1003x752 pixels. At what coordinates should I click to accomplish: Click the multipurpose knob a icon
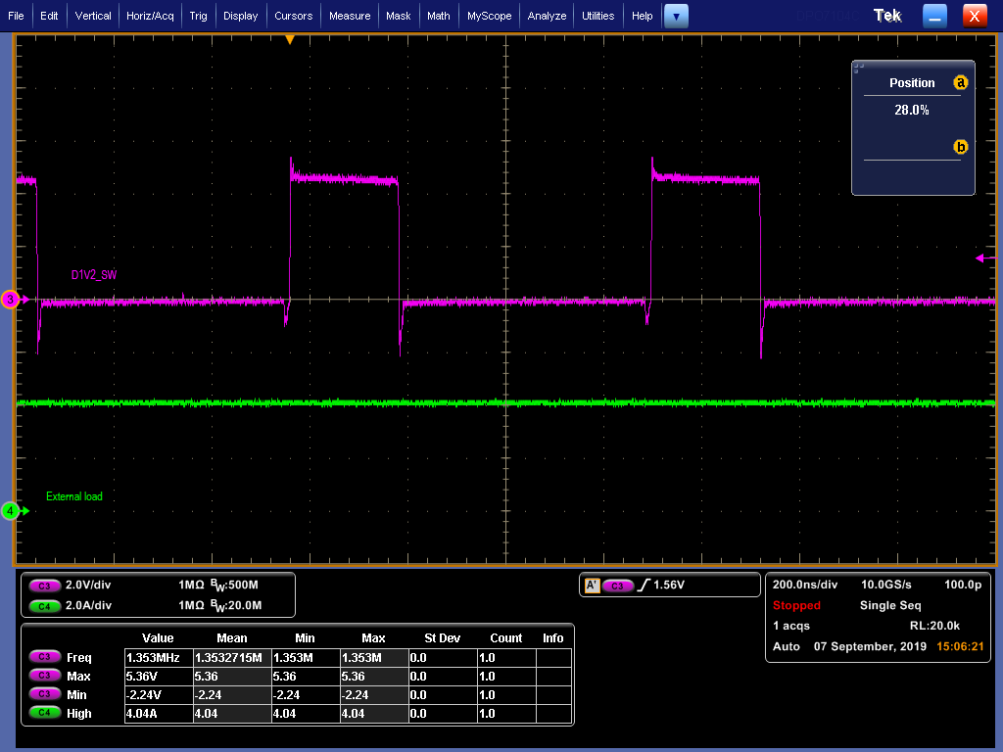(961, 83)
